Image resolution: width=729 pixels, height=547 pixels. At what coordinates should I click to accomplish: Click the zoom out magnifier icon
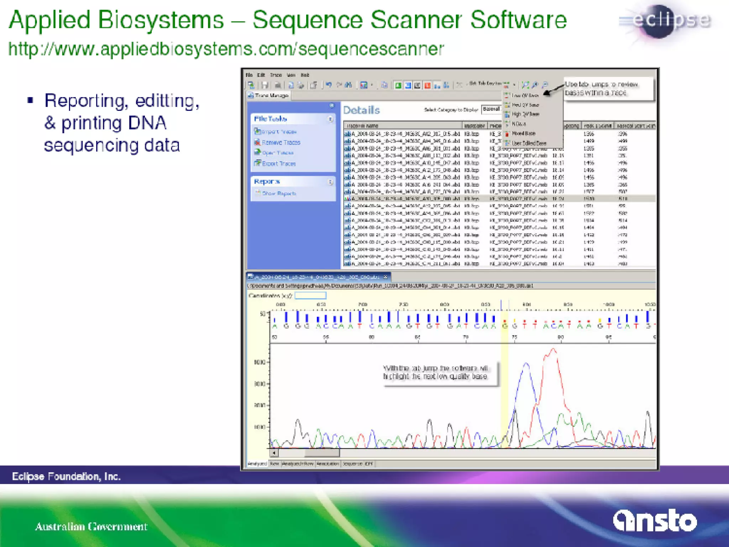545,85
